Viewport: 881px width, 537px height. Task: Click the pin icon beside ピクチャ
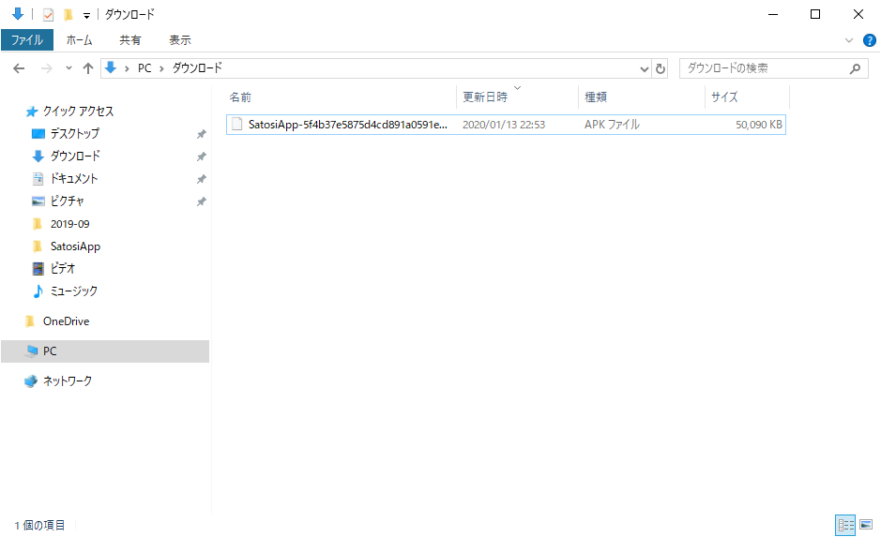pyautogui.click(x=201, y=201)
